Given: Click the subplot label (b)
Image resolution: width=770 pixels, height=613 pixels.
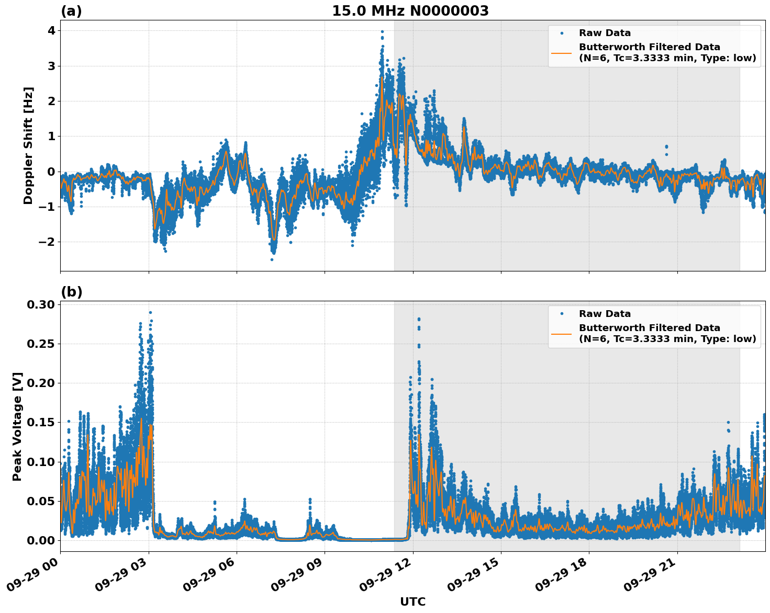Looking at the screenshot, I should 72,292.
